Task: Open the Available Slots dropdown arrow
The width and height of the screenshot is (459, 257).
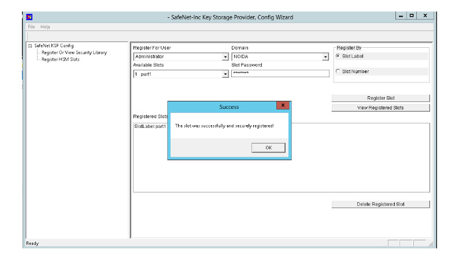Action: 225,74
